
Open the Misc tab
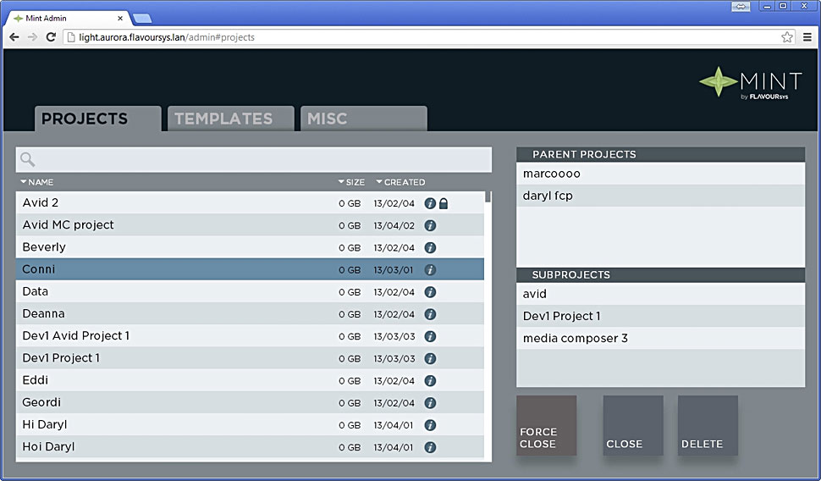328,119
